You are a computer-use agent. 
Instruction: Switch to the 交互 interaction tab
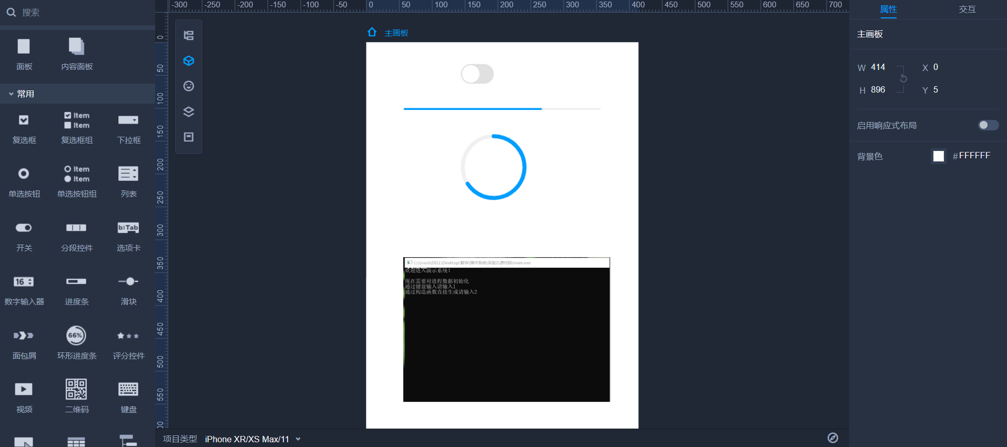967,9
